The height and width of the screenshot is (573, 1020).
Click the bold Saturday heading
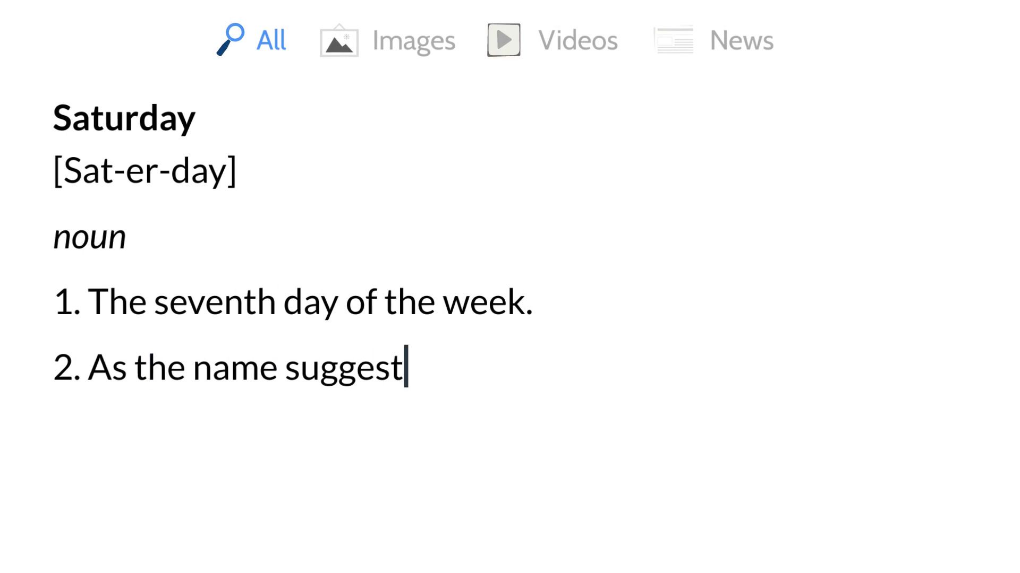tap(124, 118)
